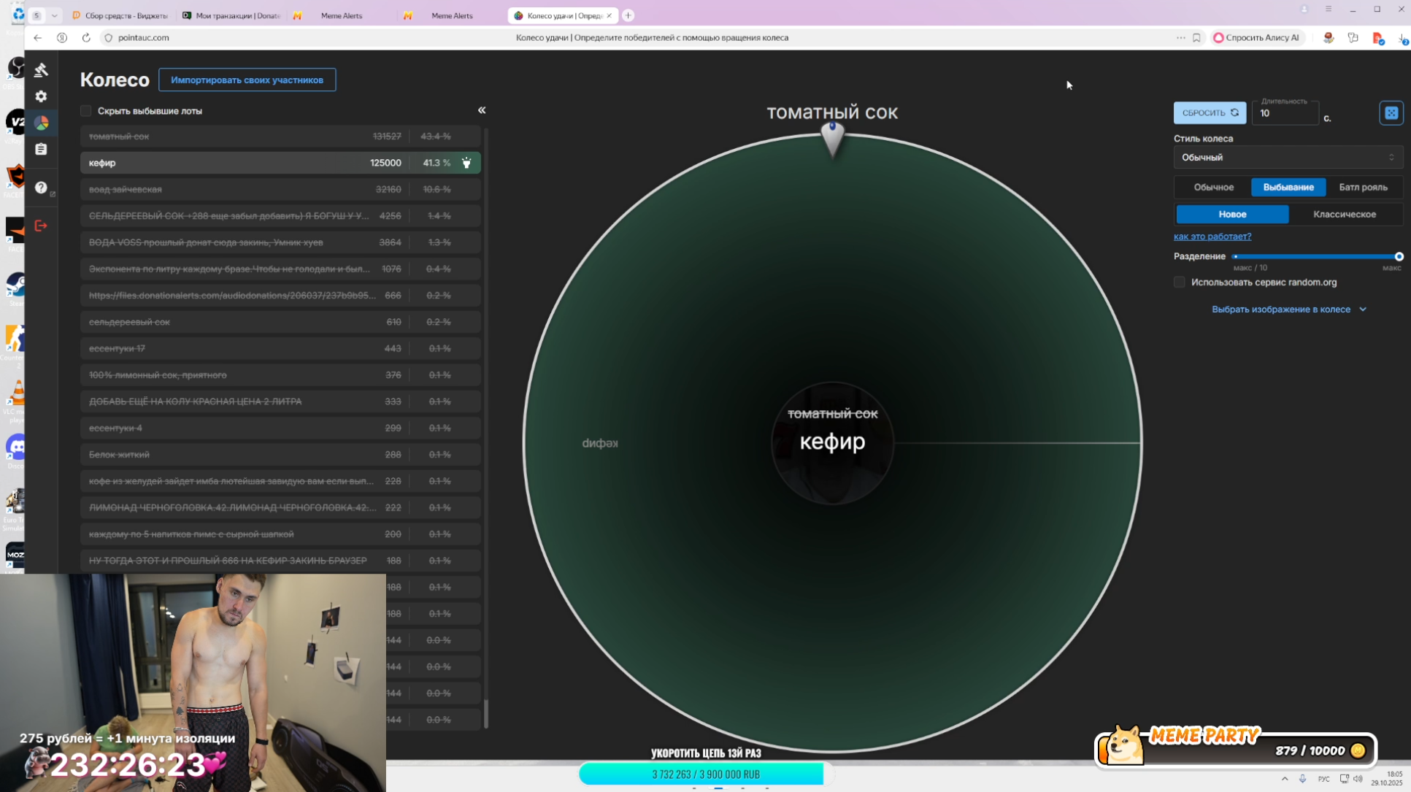Open the clipboard history sidebar icon
The width and height of the screenshot is (1411, 792).
41,149
